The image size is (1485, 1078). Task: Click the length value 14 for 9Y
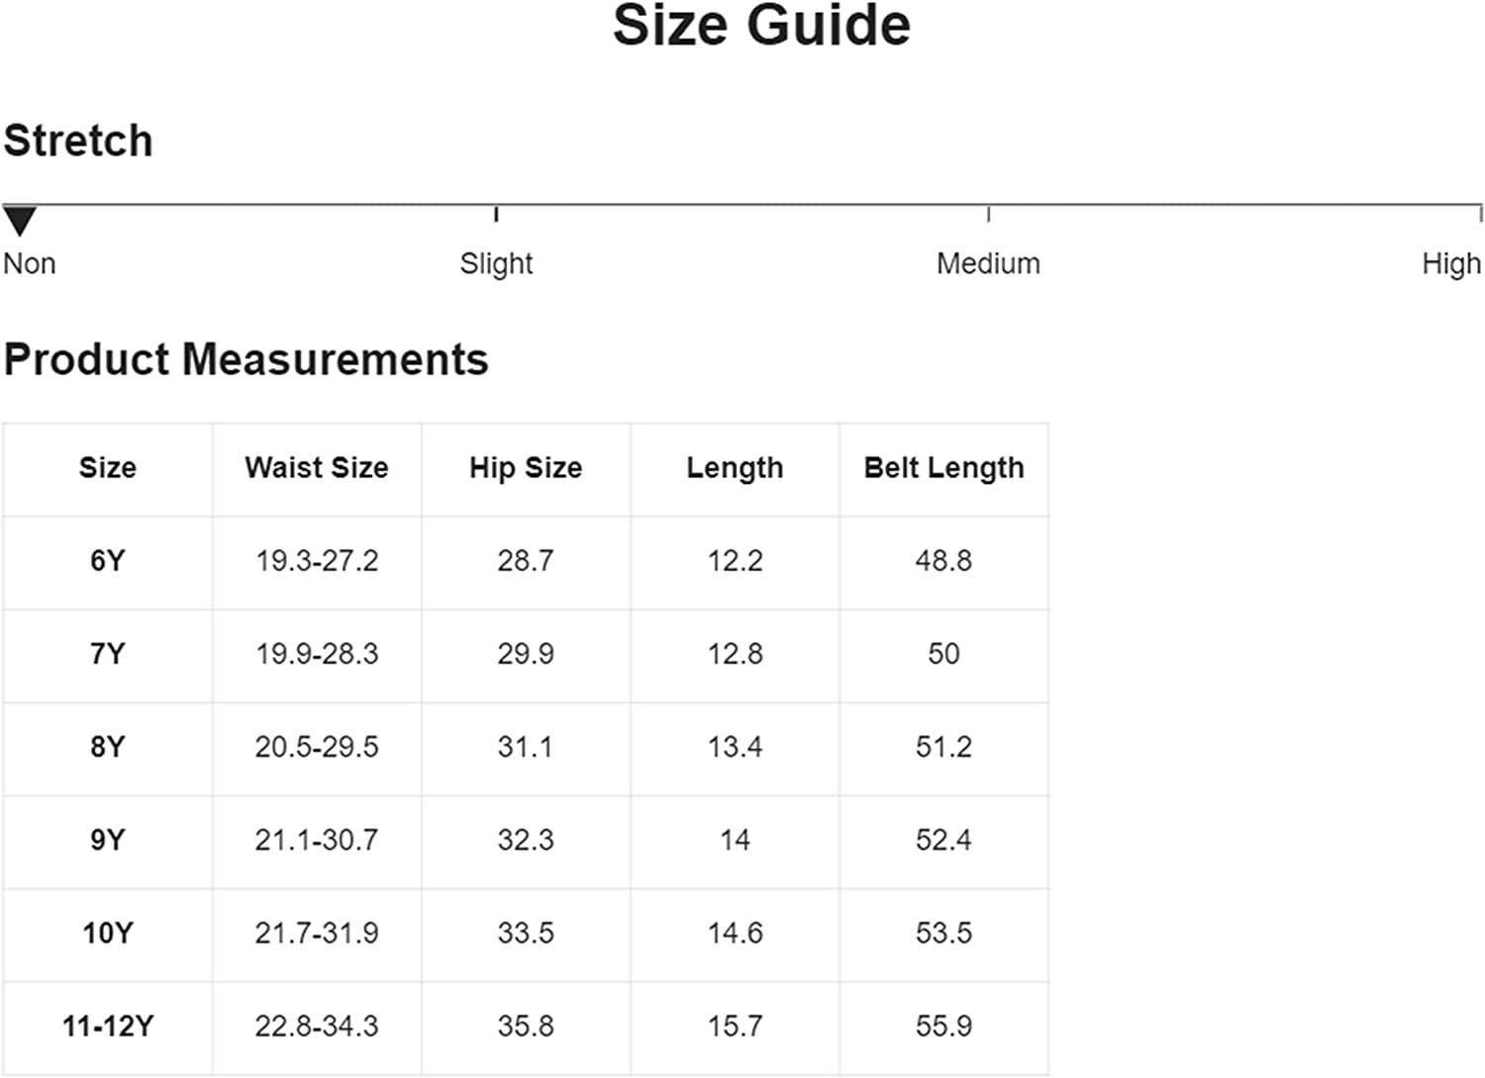pos(735,839)
